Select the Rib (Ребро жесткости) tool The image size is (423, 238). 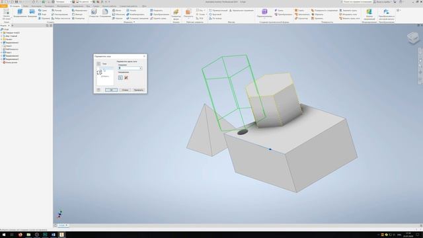pos(61,19)
